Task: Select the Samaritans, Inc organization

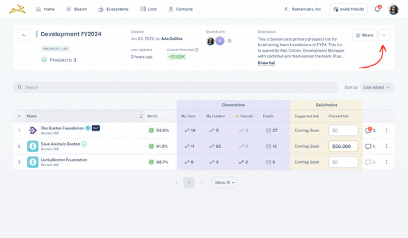Action: (302, 9)
